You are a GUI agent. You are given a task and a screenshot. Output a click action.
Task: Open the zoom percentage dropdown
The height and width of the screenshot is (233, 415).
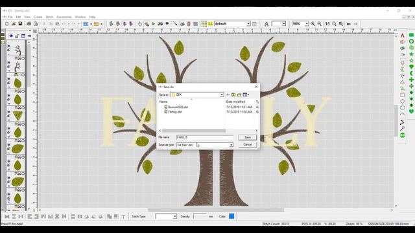pyautogui.click(x=307, y=24)
